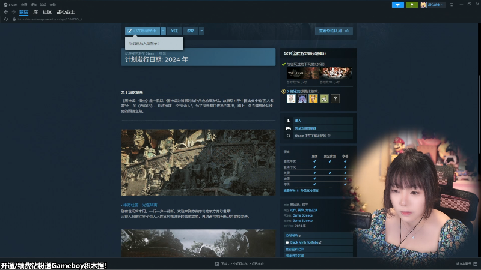
Task: Reload the store page
Action: tap(6, 19)
